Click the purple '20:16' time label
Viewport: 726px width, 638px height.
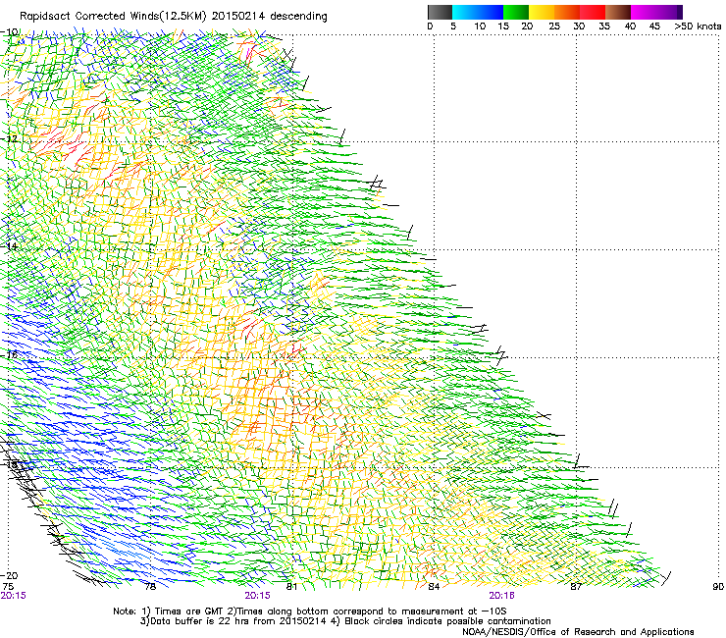point(502,596)
